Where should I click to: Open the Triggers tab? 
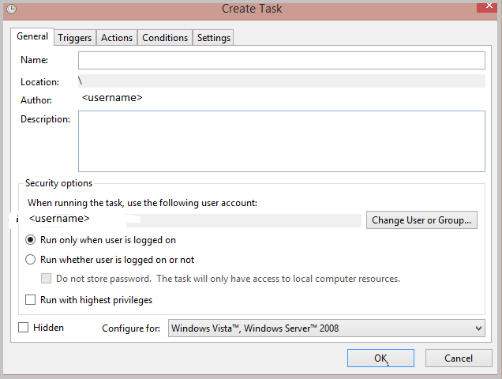pyautogui.click(x=75, y=38)
